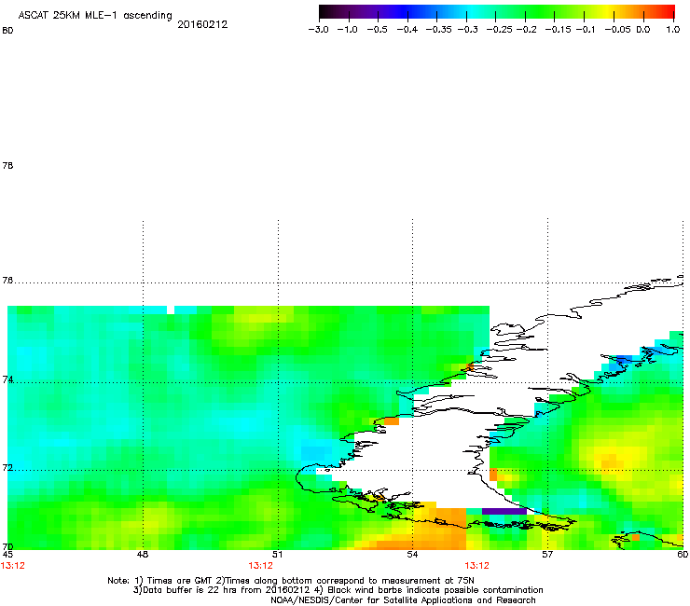The image size is (690, 606).
Task: Click the 0.0 colorbar label
Action: (643, 30)
